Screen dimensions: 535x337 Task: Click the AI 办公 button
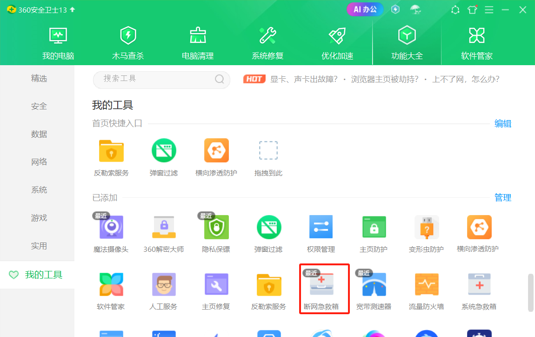365,9
